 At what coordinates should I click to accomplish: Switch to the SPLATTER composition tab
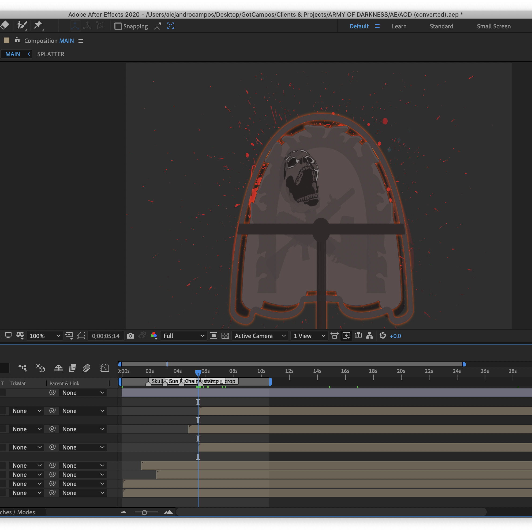[51, 54]
